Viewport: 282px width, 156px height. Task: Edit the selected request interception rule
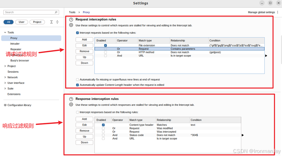point(84,46)
